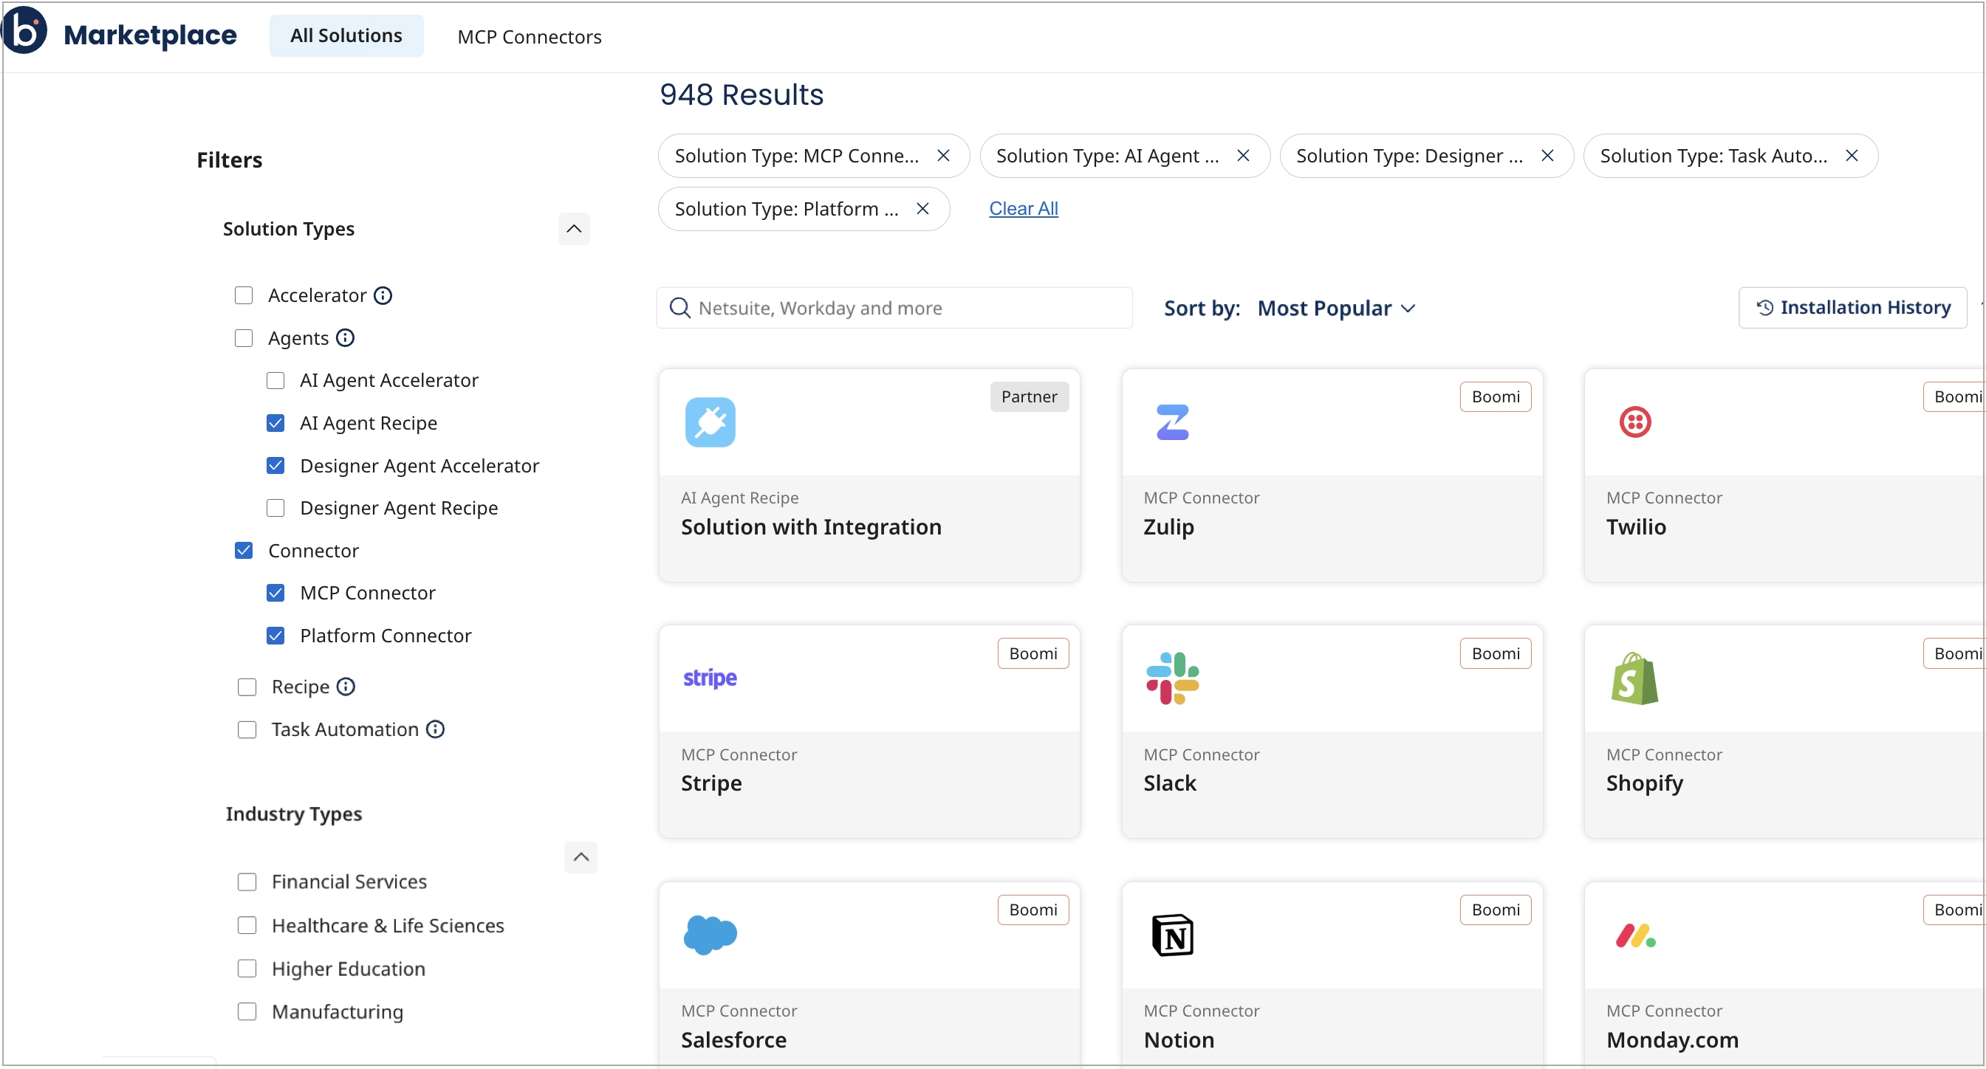The width and height of the screenshot is (1986, 1069).
Task: Open the Solution with Integration card
Action: [x=869, y=475]
